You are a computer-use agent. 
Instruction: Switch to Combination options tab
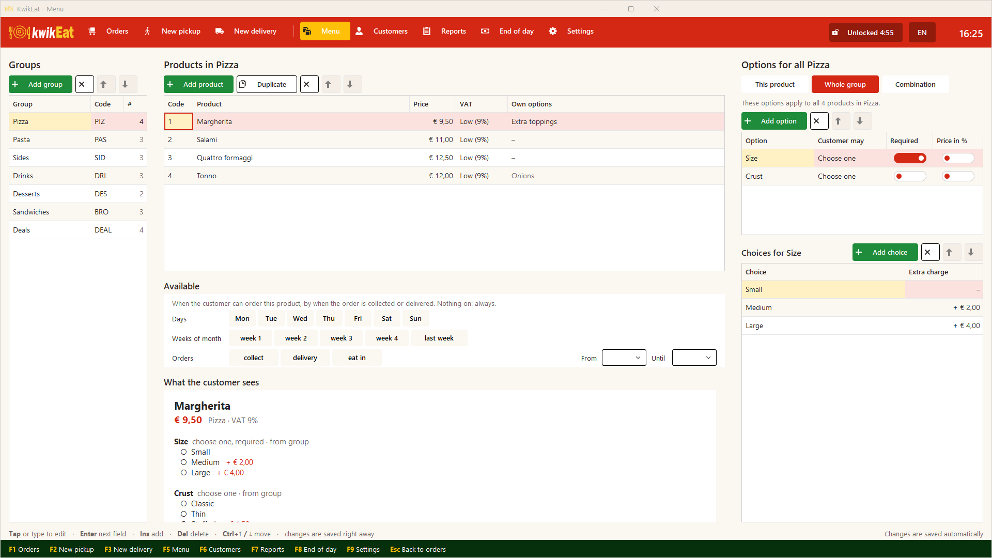915,84
